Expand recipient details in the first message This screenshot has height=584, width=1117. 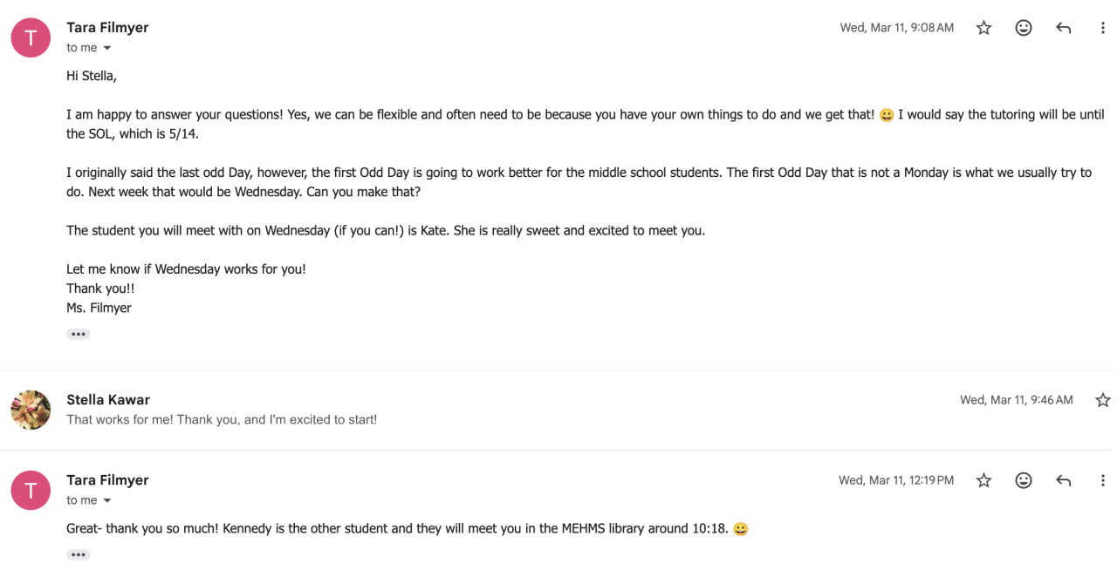coord(107,48)
